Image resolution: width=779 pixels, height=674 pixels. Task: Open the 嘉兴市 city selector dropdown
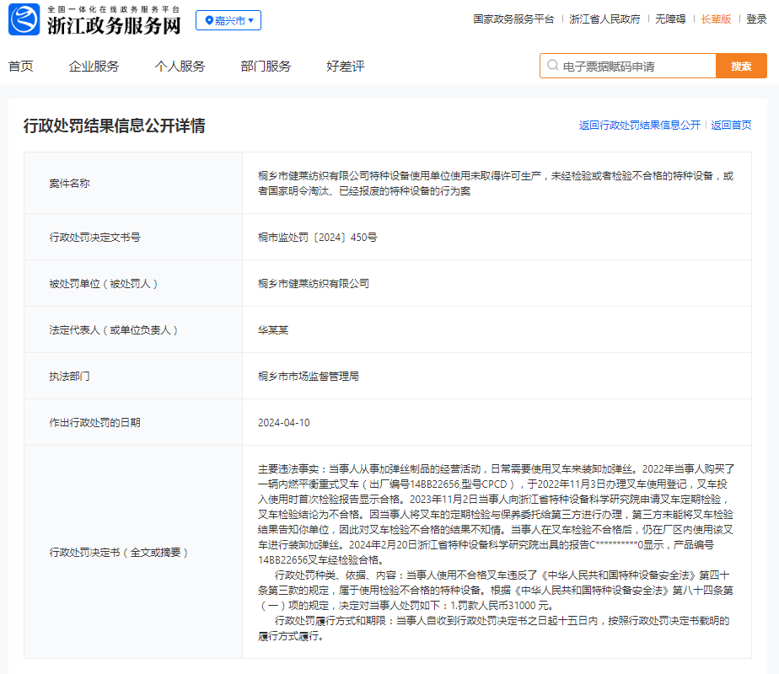[x=228, y=20]
